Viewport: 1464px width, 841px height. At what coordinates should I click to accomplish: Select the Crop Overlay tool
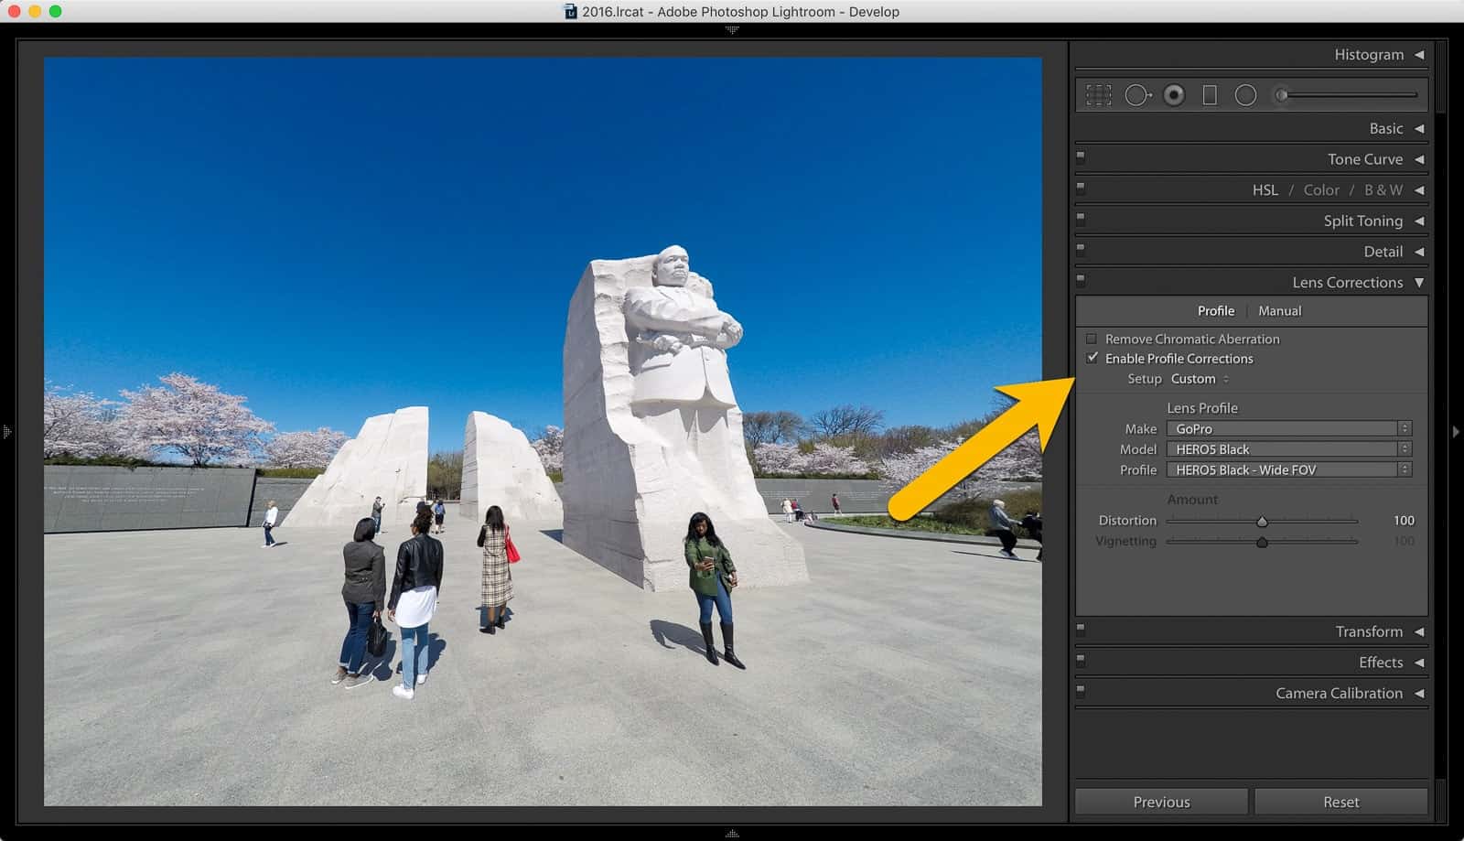1098,95
